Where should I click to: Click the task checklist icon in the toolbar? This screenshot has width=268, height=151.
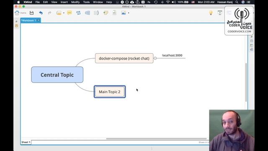114,13
